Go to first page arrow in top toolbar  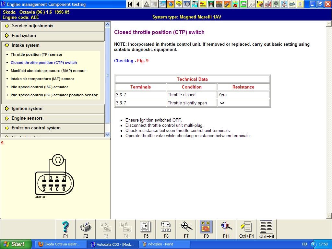[130, 4]
